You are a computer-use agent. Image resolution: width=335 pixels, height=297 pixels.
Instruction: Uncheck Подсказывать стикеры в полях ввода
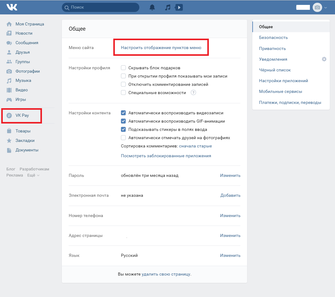[x=123, y=129]
